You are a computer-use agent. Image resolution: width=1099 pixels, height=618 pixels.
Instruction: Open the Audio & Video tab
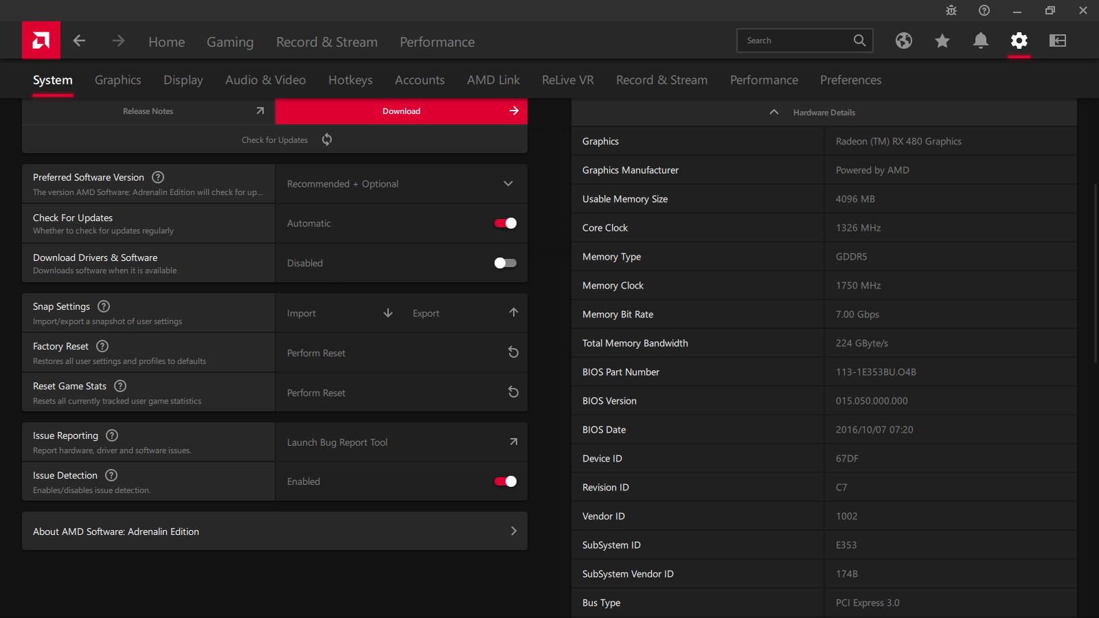pos(266,80)
